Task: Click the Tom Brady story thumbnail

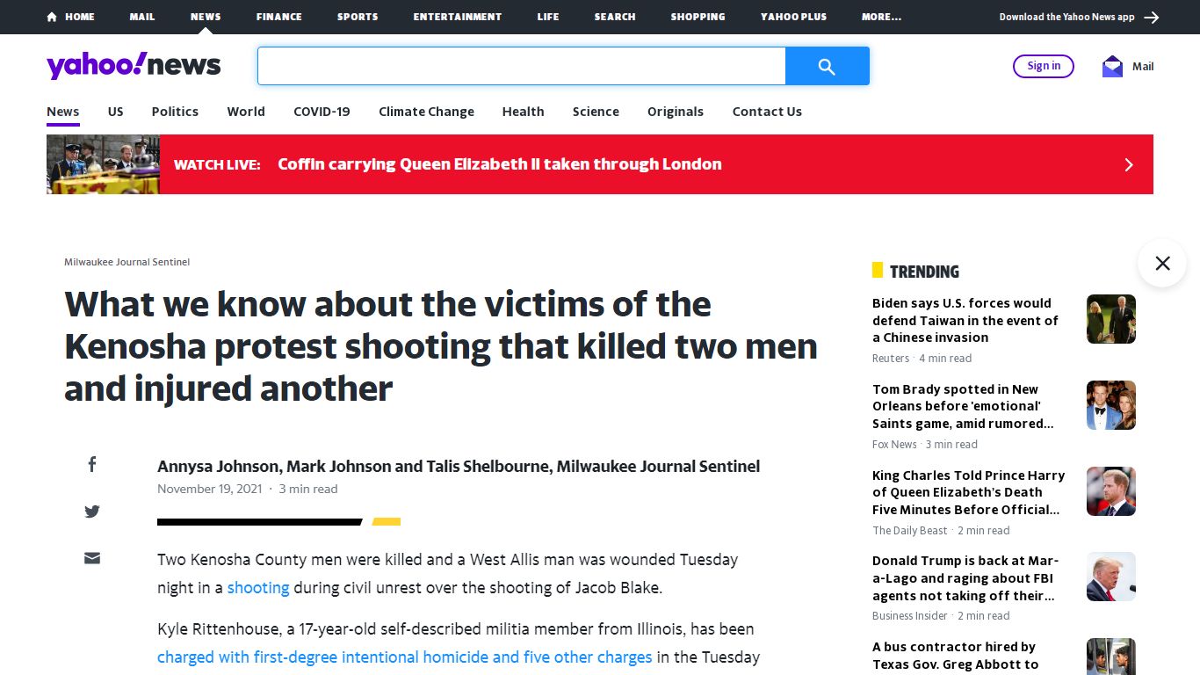Action: [x=1111, y=405]
